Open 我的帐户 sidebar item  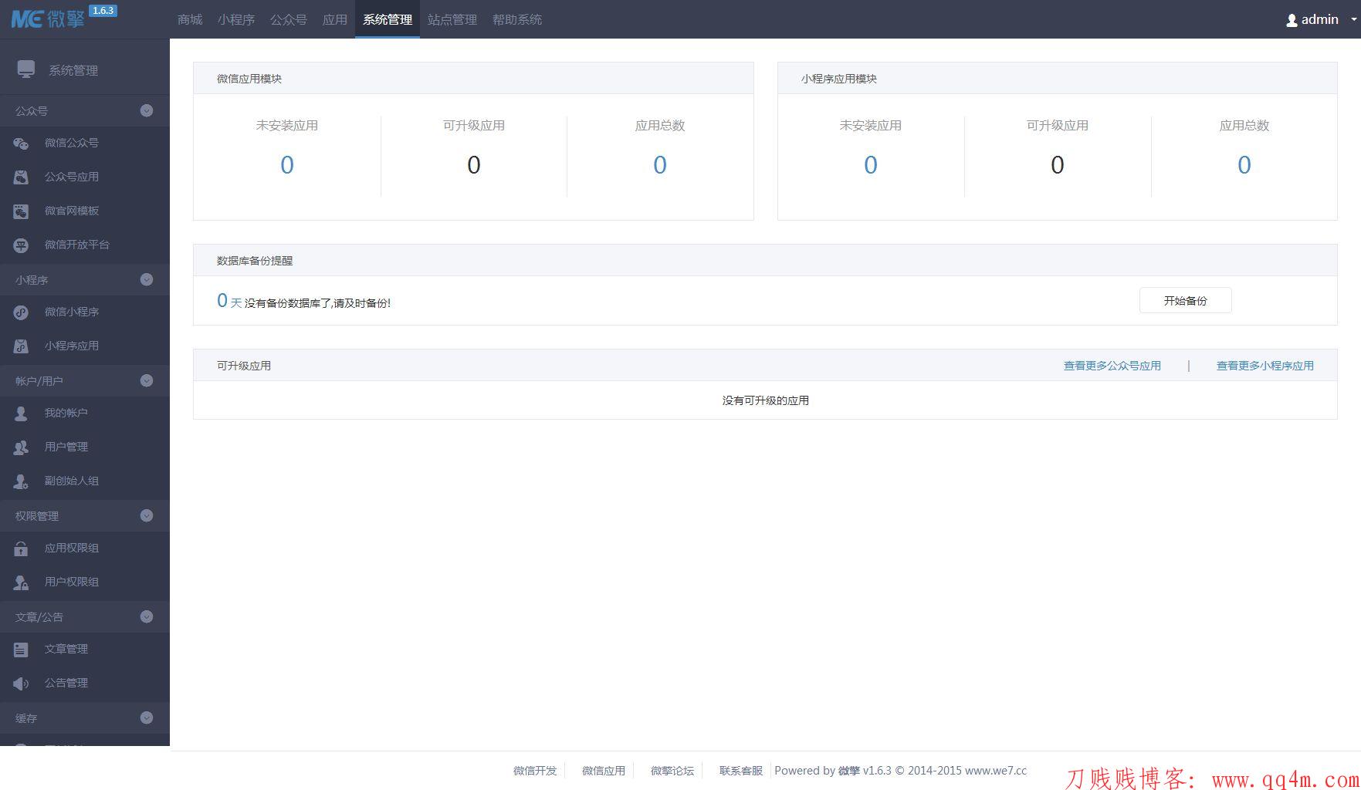(85, 414)
